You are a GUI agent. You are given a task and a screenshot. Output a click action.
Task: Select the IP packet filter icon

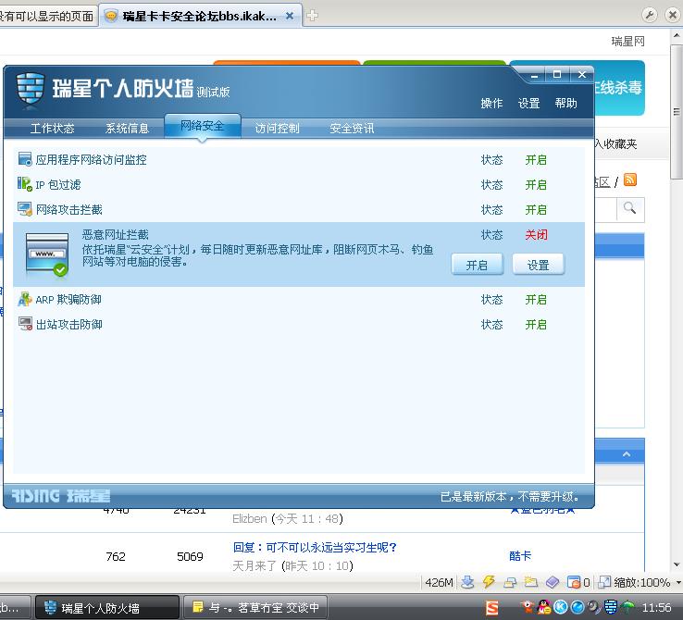[25, 184]
